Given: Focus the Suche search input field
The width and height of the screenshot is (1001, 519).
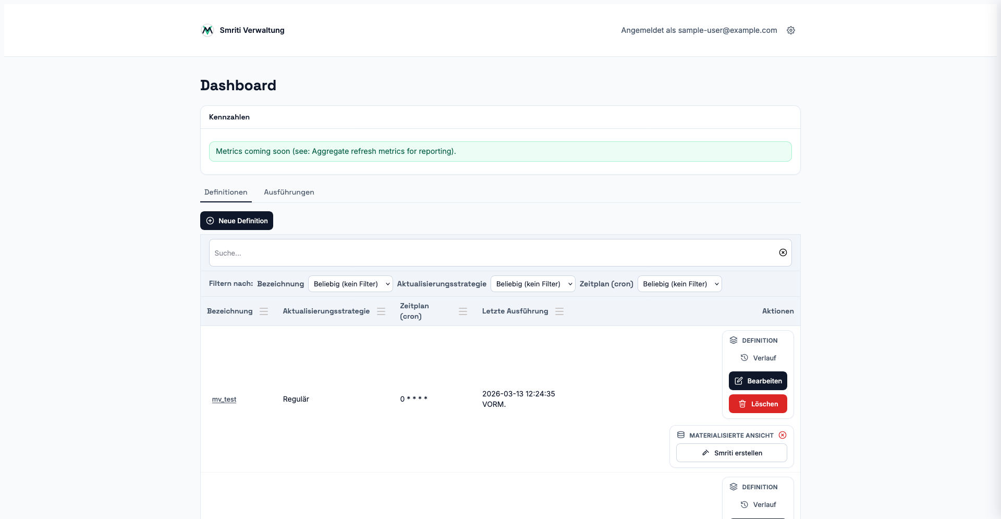Looking at the screenshot, I should pyautogui.click(x=490, y=253).
